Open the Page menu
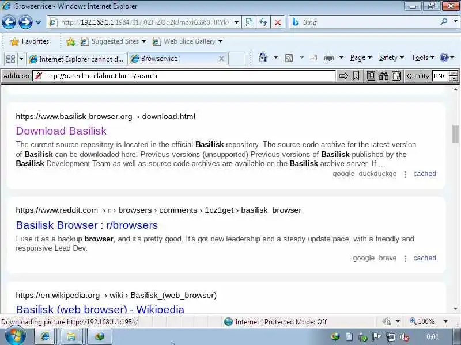 click(361, 57)
